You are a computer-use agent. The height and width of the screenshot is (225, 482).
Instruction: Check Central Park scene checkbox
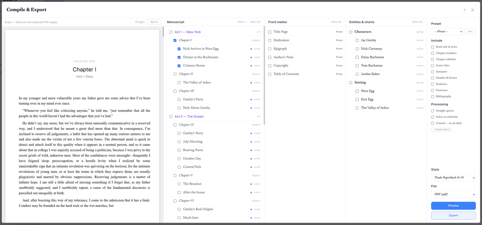point(179,167)
